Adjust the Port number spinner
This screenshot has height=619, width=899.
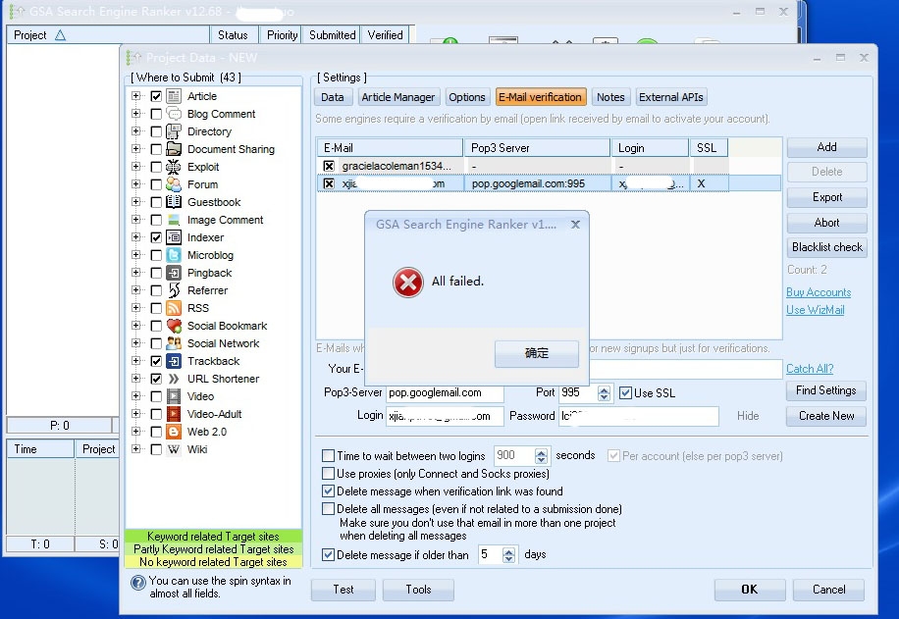coord(604,393)
